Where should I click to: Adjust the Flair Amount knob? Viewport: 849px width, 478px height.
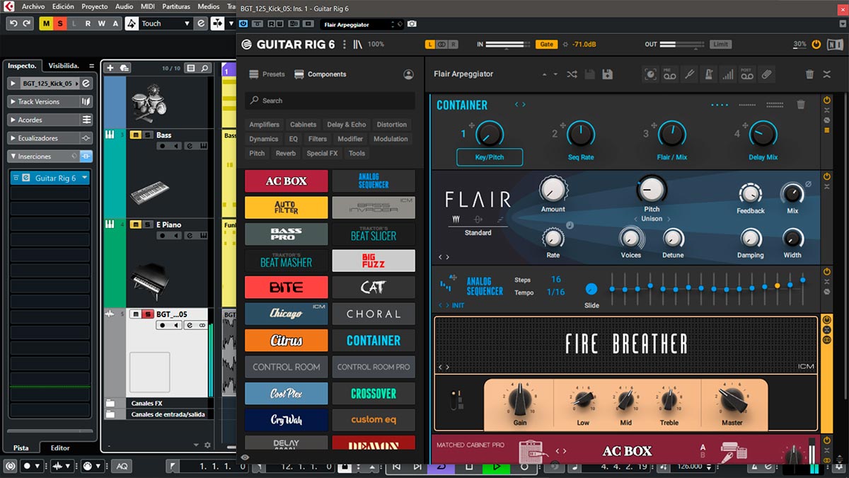tap(553, 189)
